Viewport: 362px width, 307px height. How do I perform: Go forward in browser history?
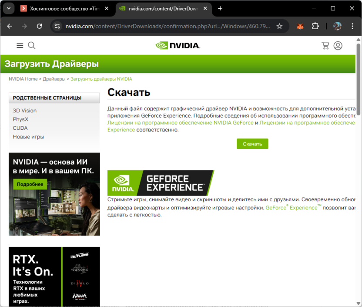pyautogui.click(x=24, y=26)
